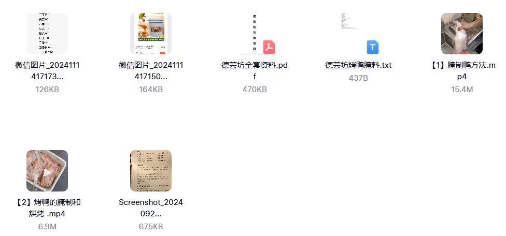The height and width of the screenshot is (236, 506).
Task: Open the 164KB WeChat image thumbnail
Action: tap(151, 34)
